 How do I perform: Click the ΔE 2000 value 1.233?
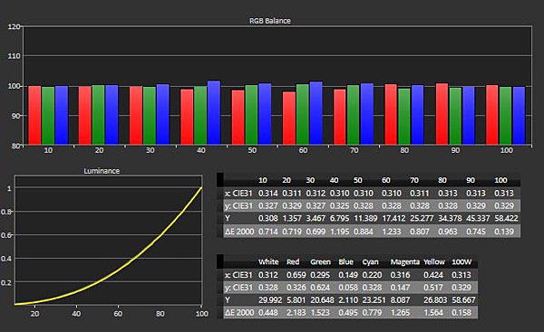[392, 232]
